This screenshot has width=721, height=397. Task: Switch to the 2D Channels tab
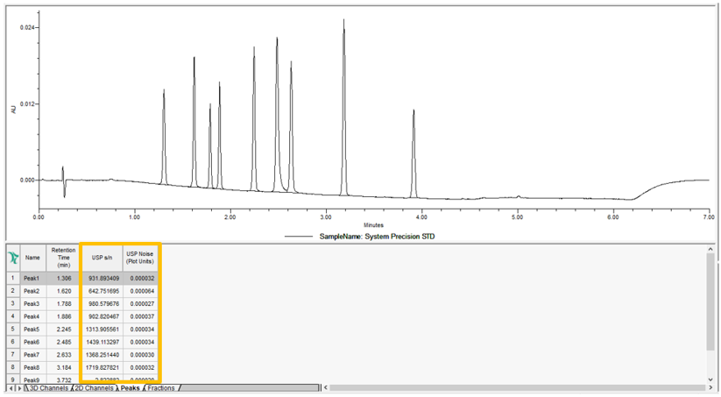point(94,388)
